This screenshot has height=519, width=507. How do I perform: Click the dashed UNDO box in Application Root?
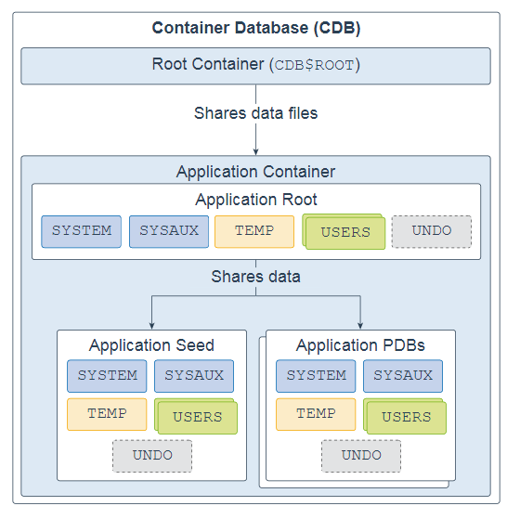(x=432, y=231)
